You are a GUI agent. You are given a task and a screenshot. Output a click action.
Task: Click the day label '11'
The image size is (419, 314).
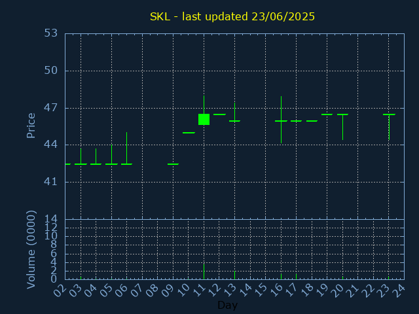(199, 290)
